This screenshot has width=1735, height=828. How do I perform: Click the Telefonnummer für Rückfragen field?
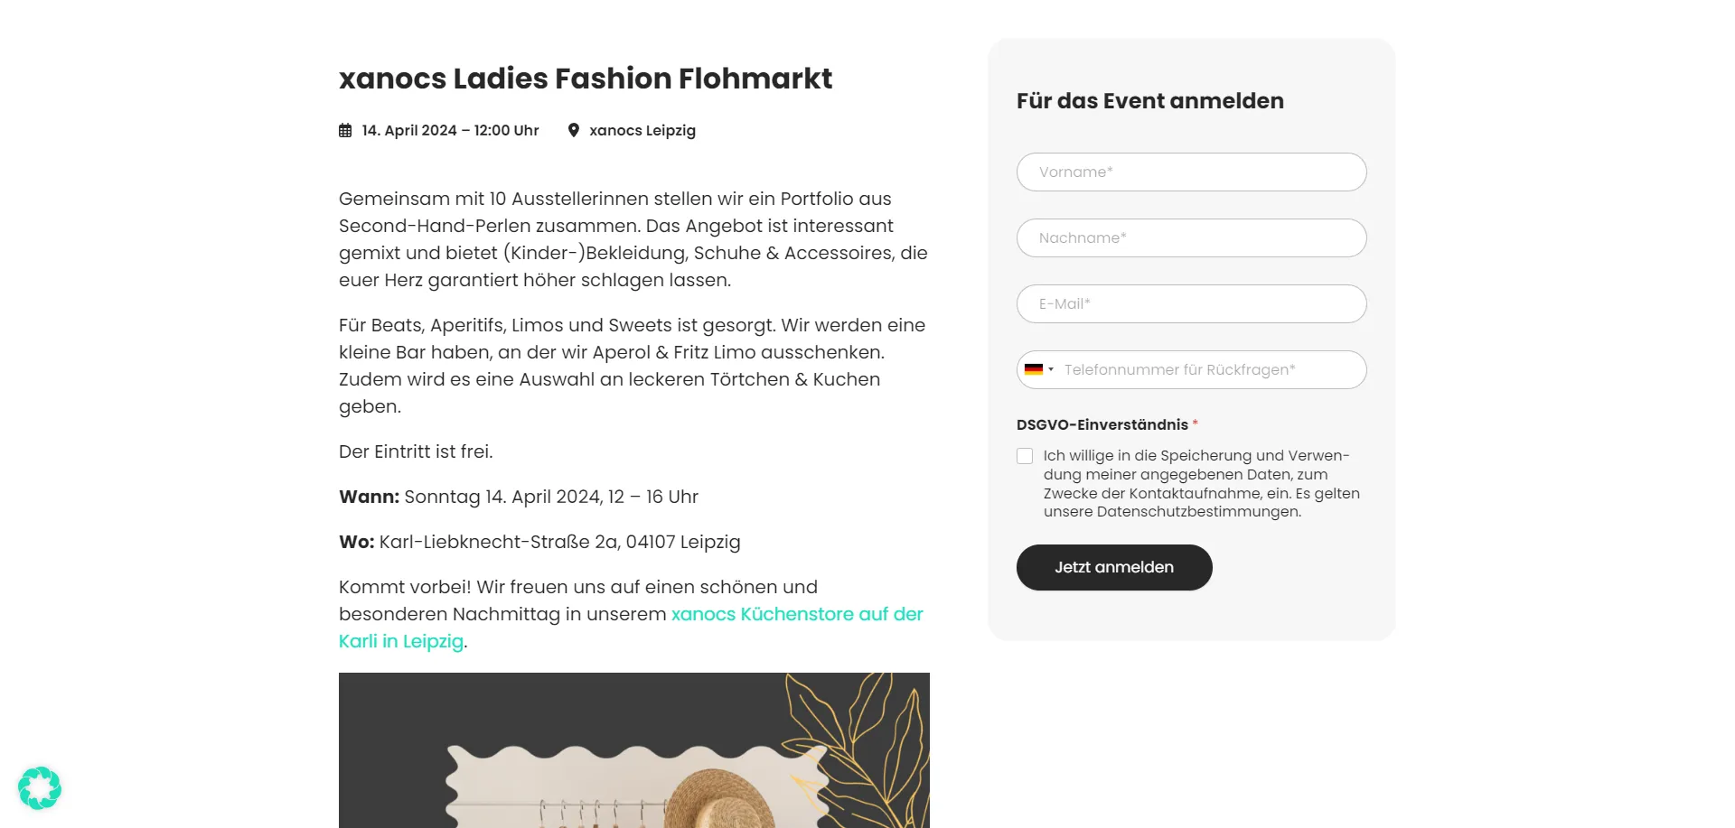pyautogui.click(x=1209, y=369)
